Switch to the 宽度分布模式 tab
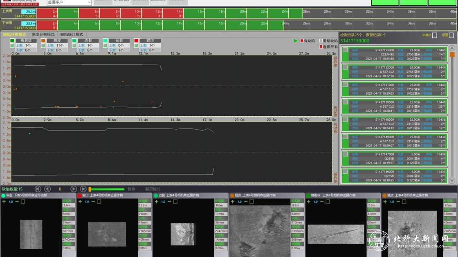This screenshot has height=257, width=458. coord(43,34)
